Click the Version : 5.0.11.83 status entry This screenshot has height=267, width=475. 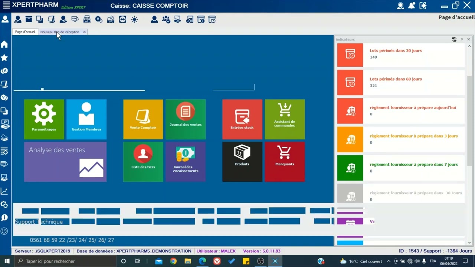click(262, 251)
